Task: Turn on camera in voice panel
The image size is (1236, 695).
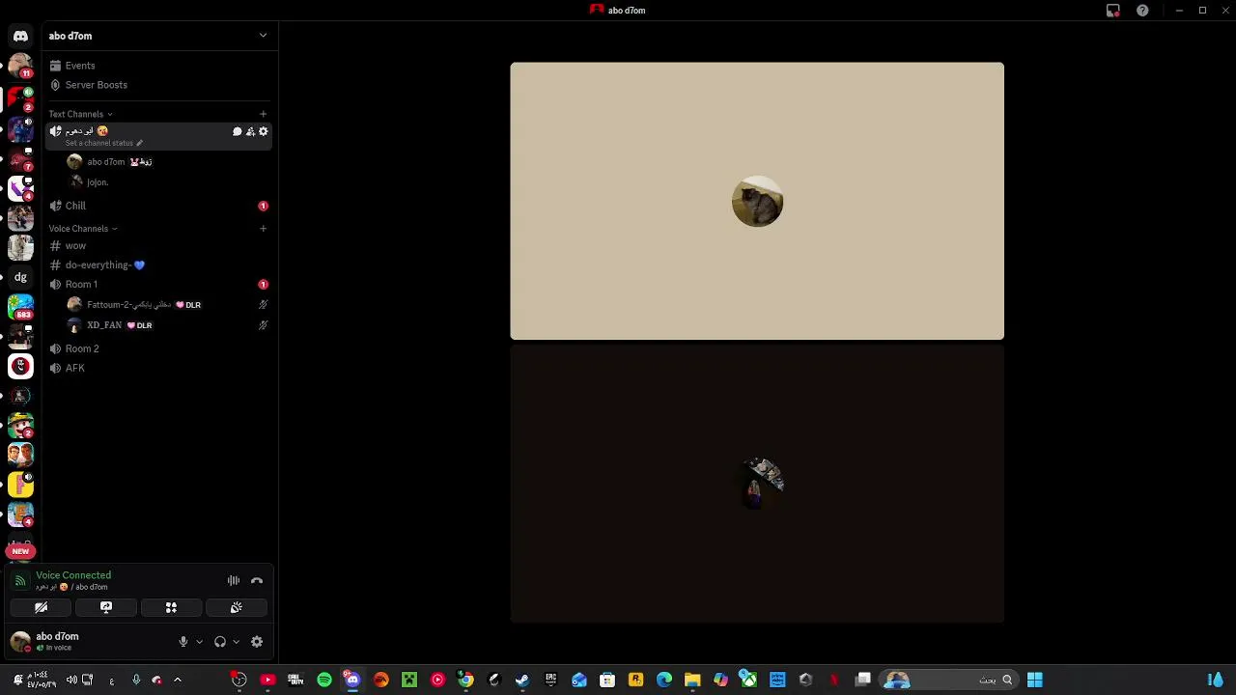Action: click(x=41, y=607)
